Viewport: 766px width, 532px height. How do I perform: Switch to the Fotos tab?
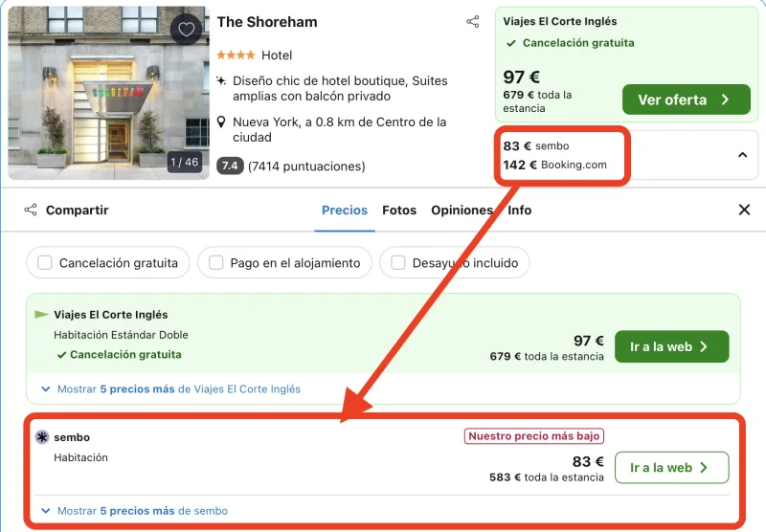click(399, 210)
